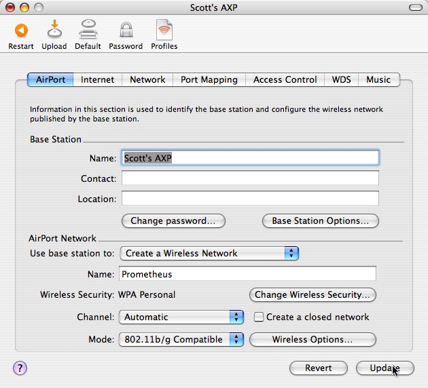
Task: Switch to the Network tab
Action: (x=147, y=79)
